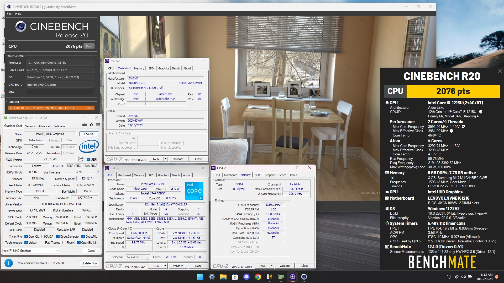Screen dimensions: 504x283
Task: Select the top ranking entry scoring 2076
Action: (51, 108)
